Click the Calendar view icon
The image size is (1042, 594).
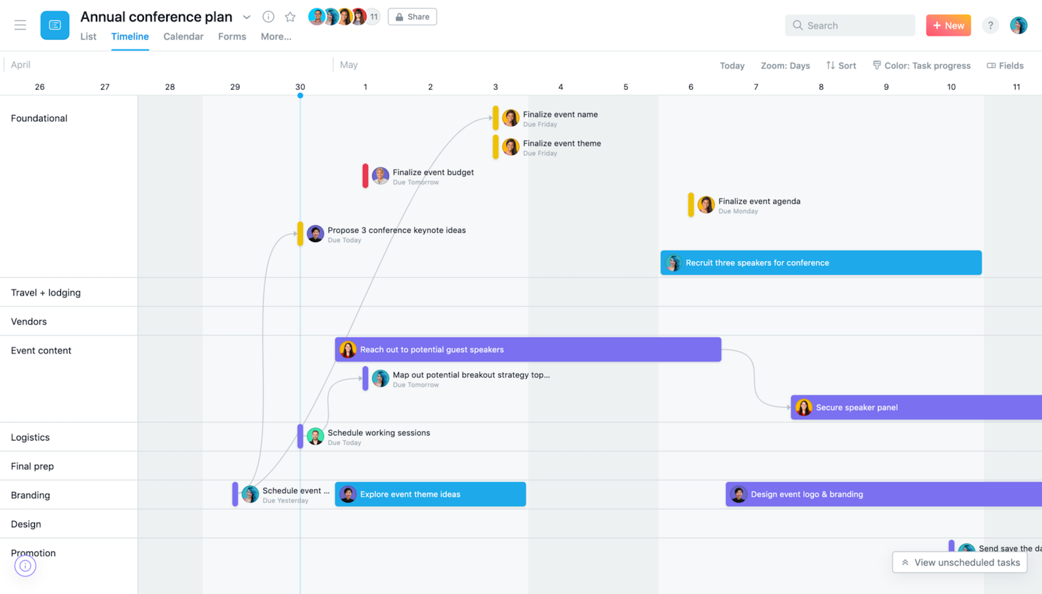tap(182, 36)
